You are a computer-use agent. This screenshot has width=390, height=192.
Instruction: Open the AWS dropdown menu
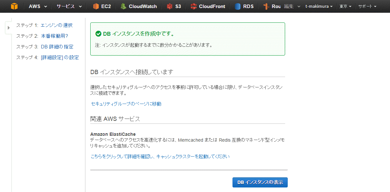click(38, 6)
